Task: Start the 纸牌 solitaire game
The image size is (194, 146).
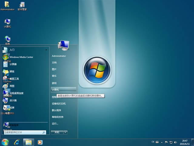Action: (x=25, y=107)
